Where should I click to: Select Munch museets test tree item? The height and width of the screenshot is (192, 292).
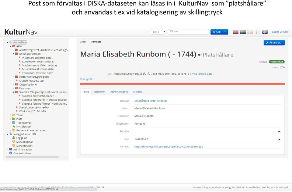tap(32, 81)
